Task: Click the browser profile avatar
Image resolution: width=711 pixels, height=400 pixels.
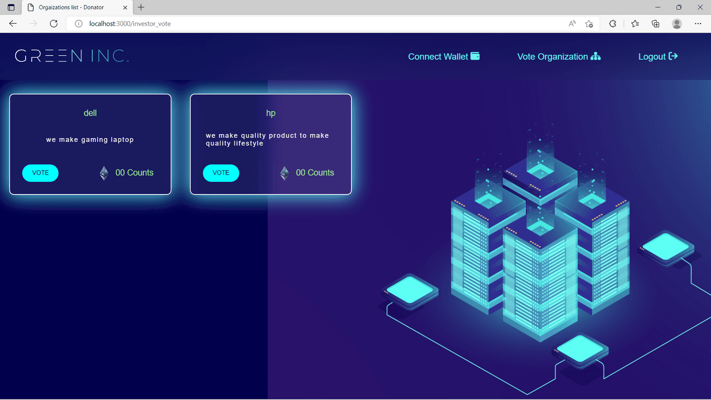Action: click(677, 23)
